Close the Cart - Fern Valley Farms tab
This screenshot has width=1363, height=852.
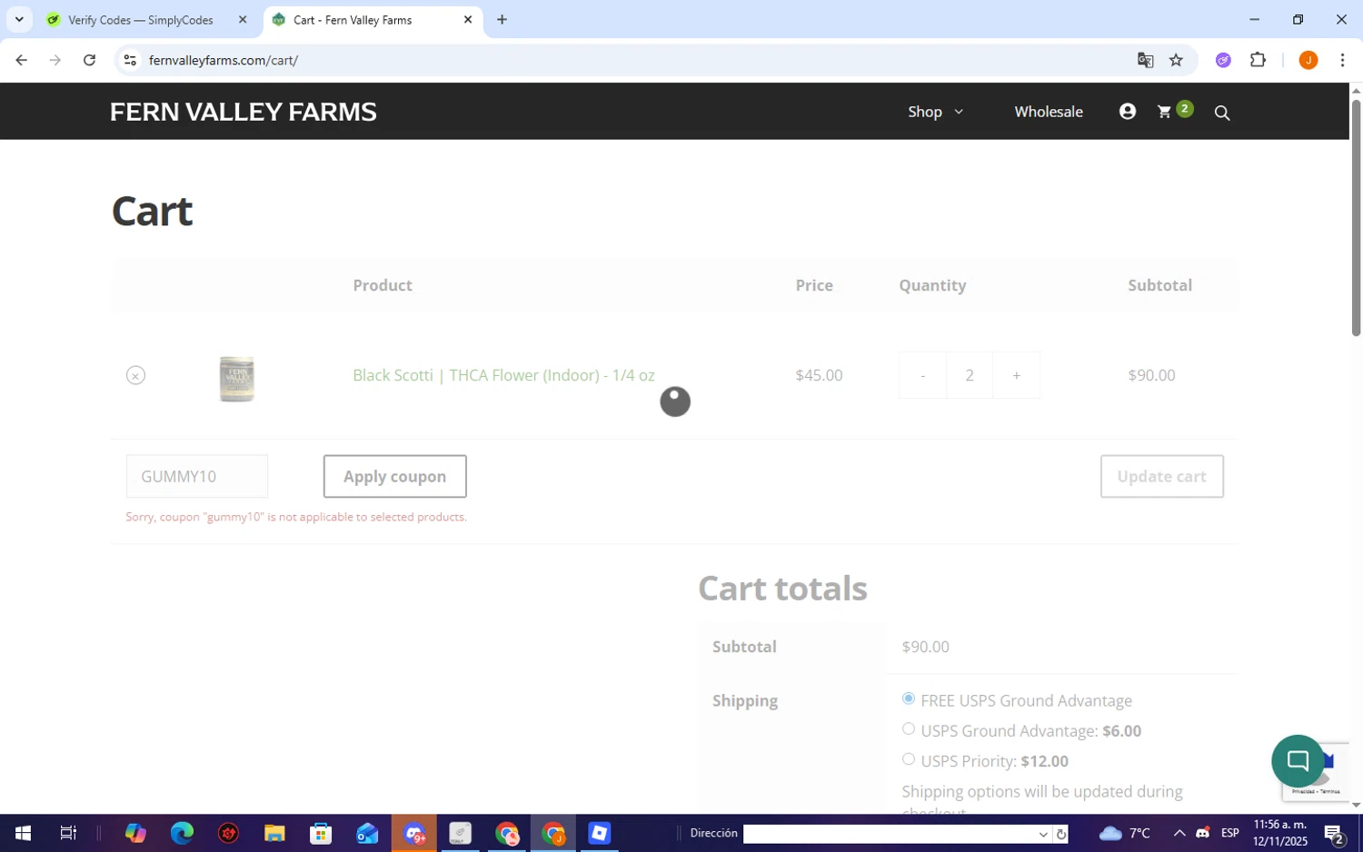point(468,19)
